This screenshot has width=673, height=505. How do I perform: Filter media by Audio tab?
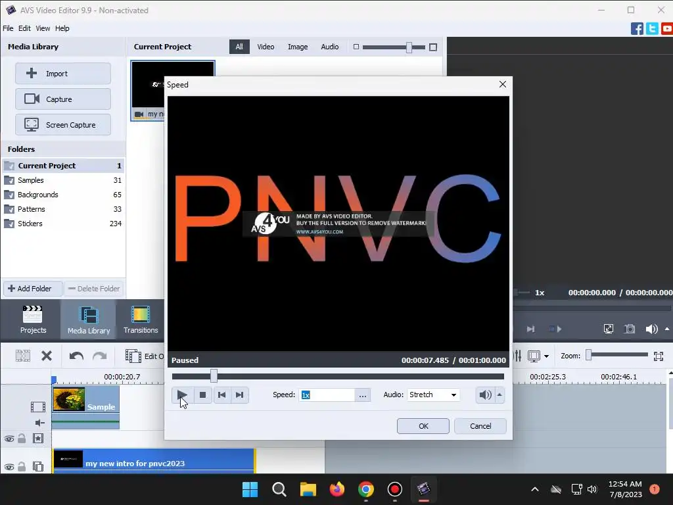click(330, 47)
